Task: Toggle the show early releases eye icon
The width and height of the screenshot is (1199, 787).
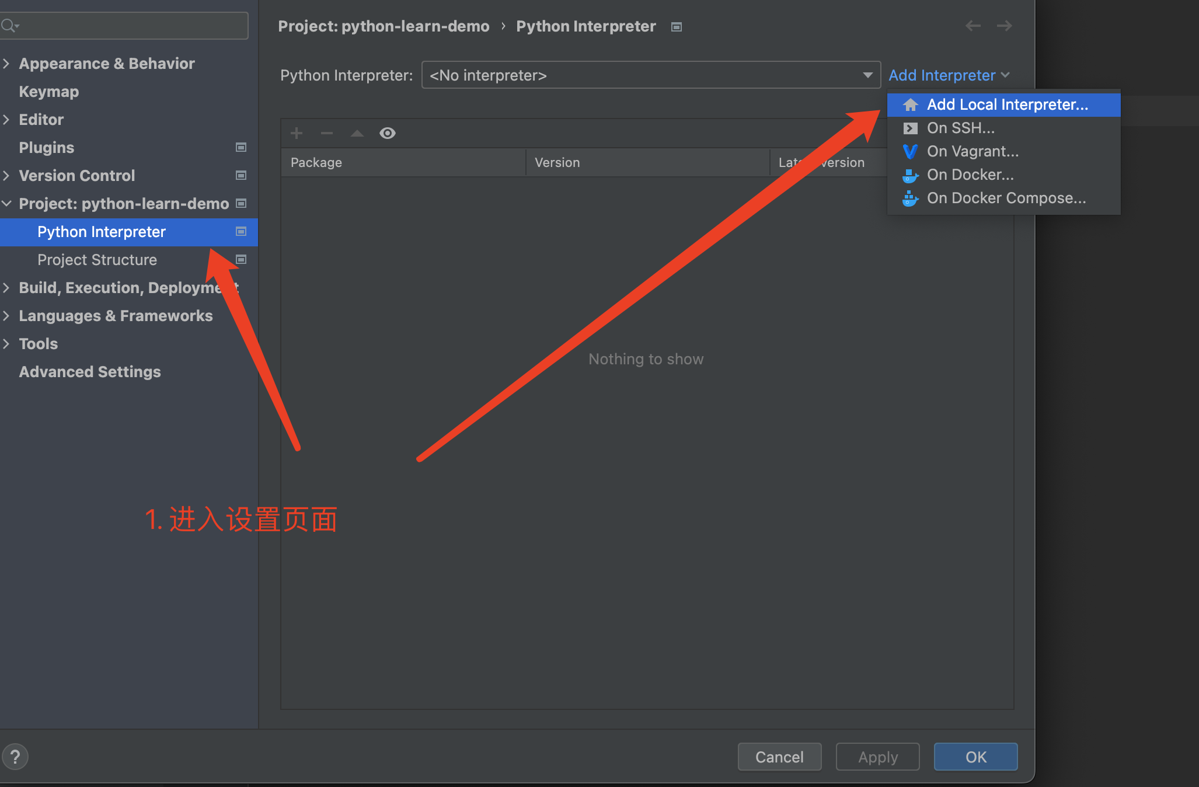Action: (388, 133)
